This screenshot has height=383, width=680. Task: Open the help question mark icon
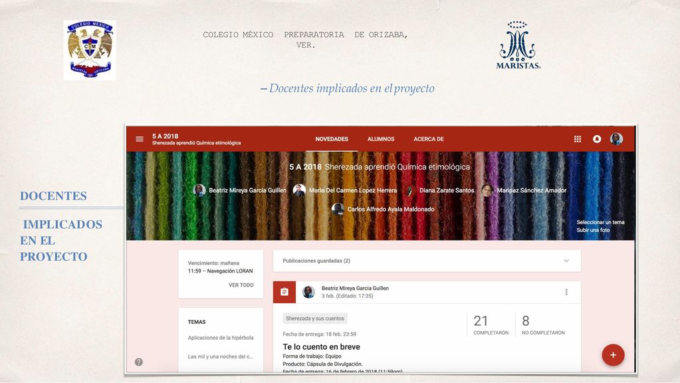139,362
